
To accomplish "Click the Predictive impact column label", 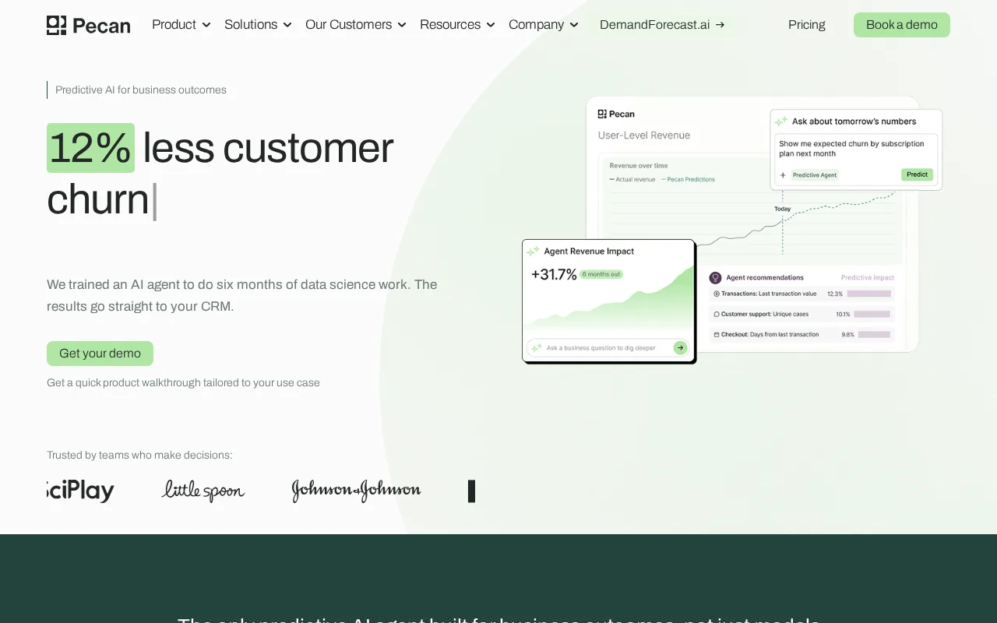I will pos(868,278).
